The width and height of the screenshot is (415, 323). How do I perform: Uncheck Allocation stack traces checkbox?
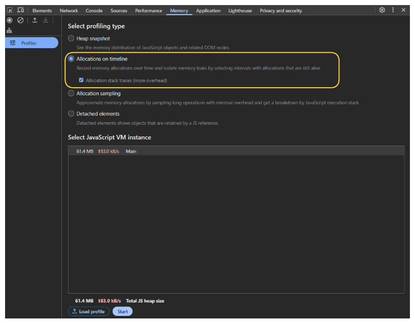click(81, 80)
